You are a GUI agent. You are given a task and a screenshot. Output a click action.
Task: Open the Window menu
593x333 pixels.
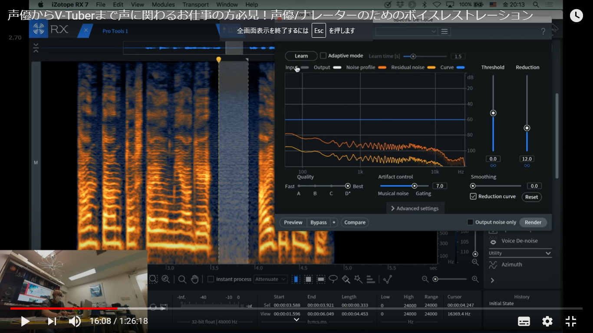click(x=227, y=4)
